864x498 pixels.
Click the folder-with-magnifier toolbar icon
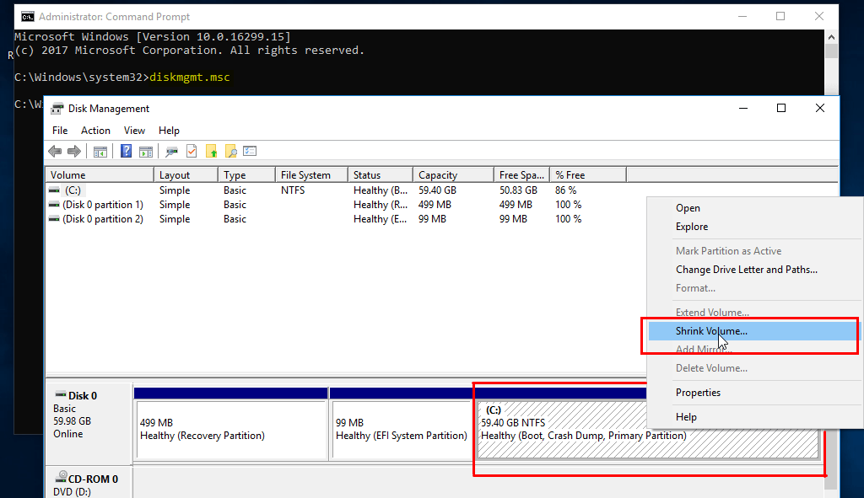click(231, 152)
